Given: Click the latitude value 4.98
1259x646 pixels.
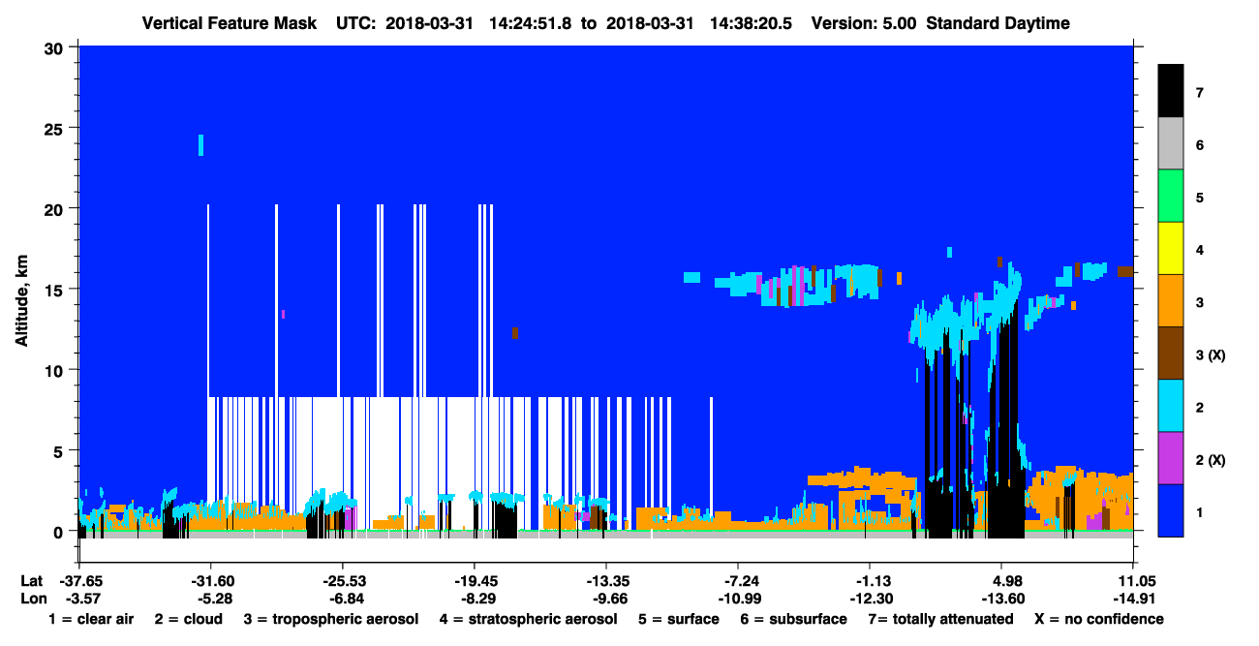Looking at the screenshot, I should [1002, 581].
